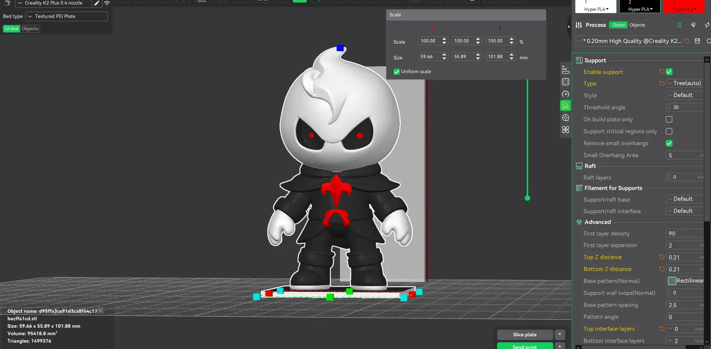This screenshot has height=349, width=711.
Task: Reset Top Z distance to default
Action: pos(661,257)
